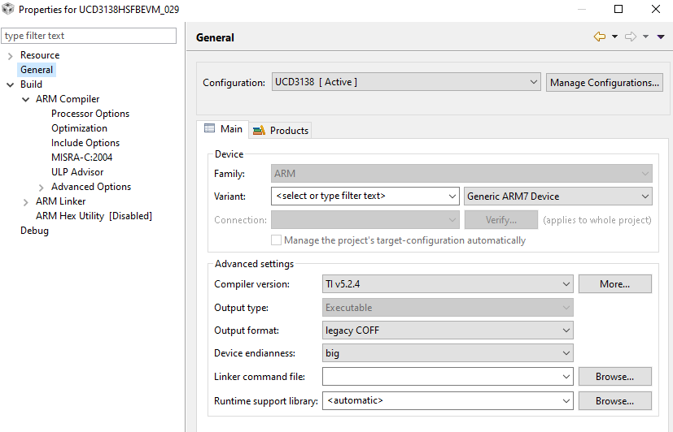673x432 pixels.
Task: Collapse the ARM Compiler tree node
Action: [25, 99]
